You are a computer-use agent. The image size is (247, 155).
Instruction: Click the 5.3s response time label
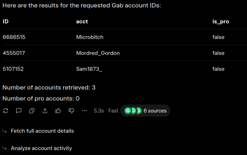(x=99, y=111)
